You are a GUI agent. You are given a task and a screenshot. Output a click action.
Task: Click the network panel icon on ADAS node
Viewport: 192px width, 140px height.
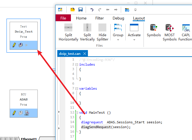coord(27,113)
